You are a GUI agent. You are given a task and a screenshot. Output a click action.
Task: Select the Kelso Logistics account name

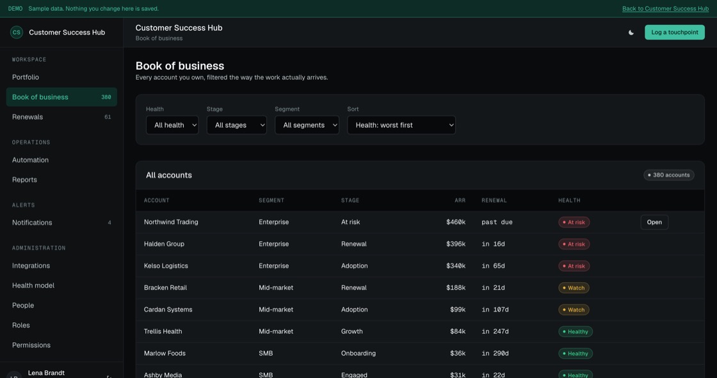(x=166, y=266)
